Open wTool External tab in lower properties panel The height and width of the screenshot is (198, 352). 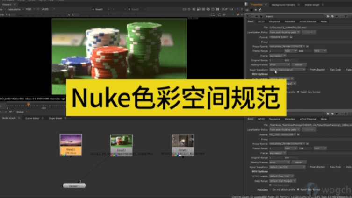tap(308, 119)
